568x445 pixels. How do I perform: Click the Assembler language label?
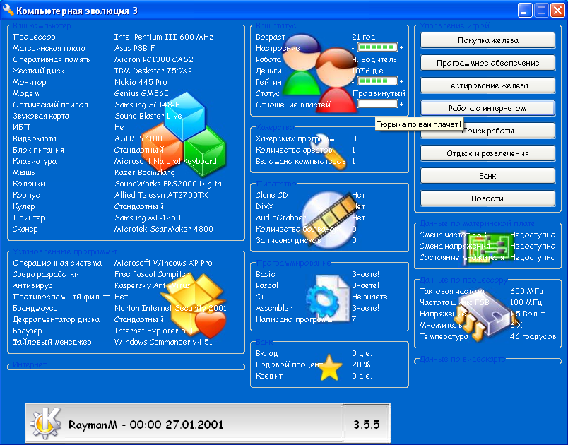(x=273, y=308)
